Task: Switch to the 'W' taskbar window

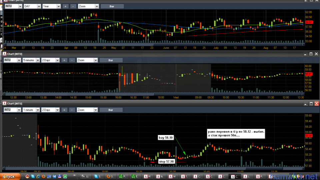Action: pos(172,177)
